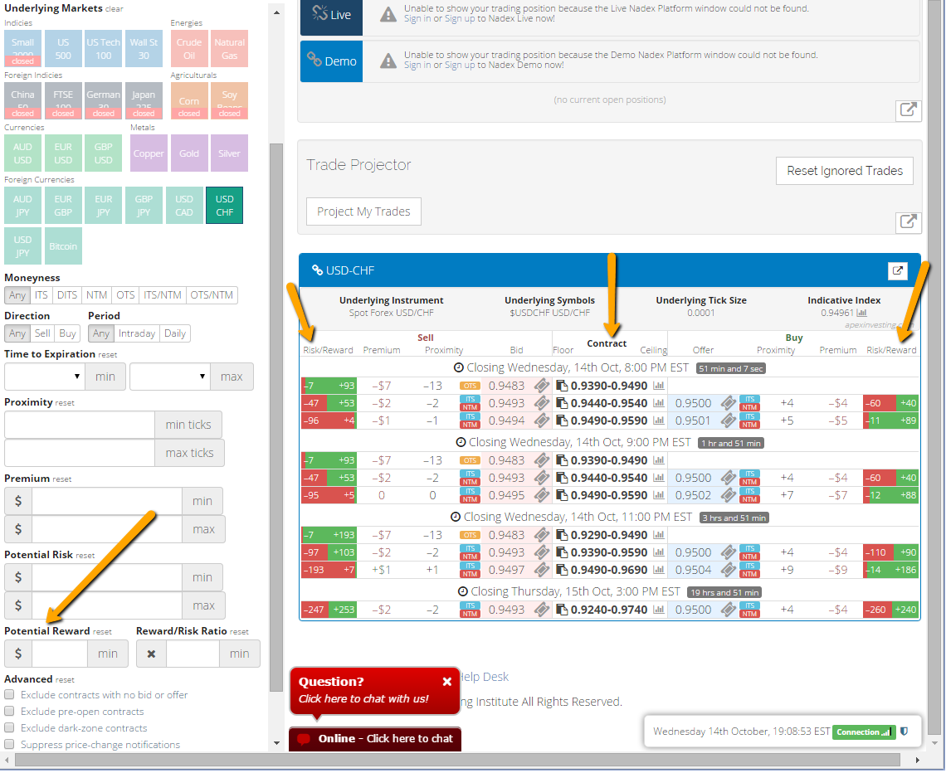
Task: Click the Potential Reward min input field
Action: [x=60, y=654]
